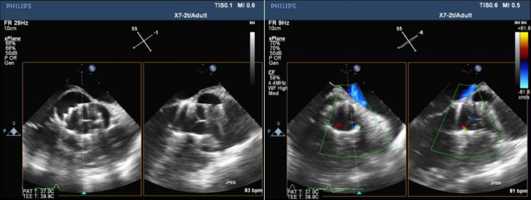The image size is (531, 200).
Task: Click the X7-2t/Adult preset in second header
Action: 455,16
